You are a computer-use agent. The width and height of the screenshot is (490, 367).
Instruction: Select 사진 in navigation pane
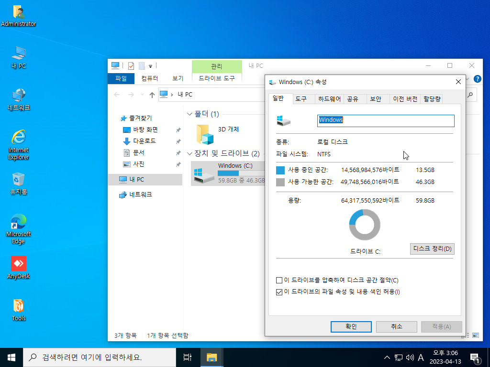pos(134,164)
